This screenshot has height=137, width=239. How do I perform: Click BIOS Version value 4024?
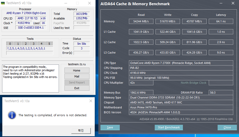(x=181, y=112)
